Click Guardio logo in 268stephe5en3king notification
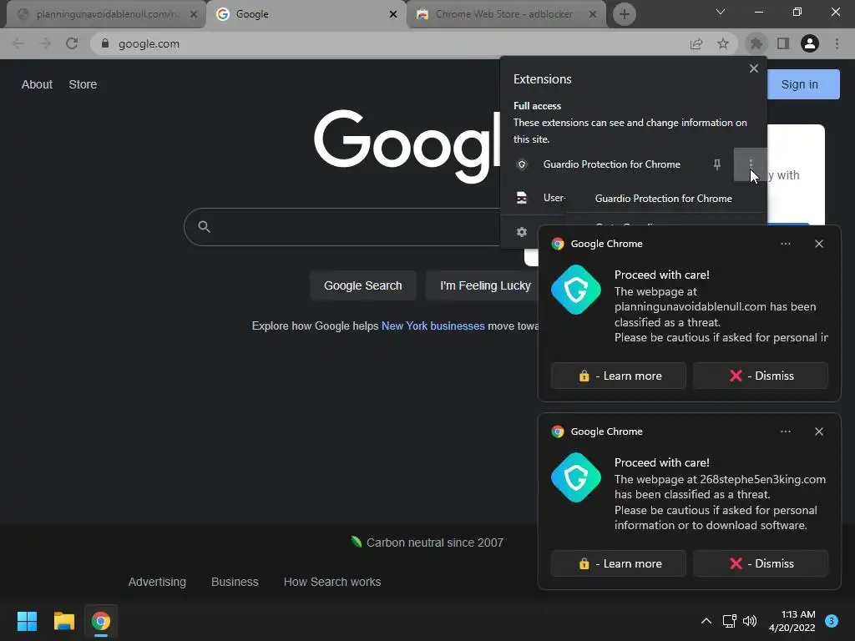This screenshot has width=855, height=641. pos(576,477)
